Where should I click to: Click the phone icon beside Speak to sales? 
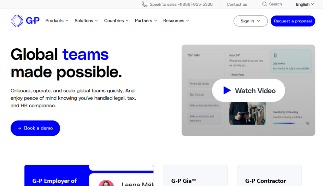(x=144, y=4)
